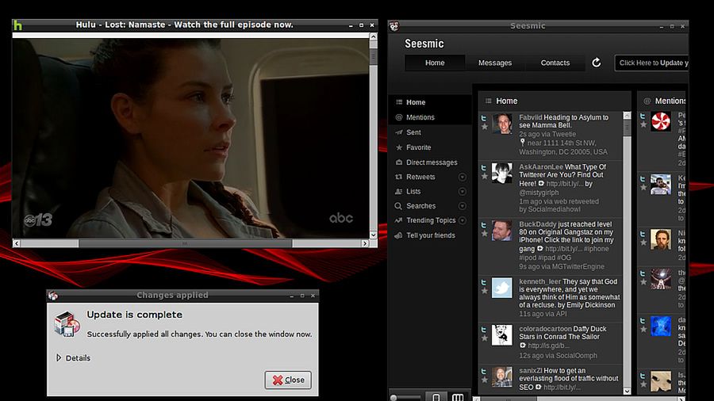Switch to the Home tab in Seesmic

point(435,63)
